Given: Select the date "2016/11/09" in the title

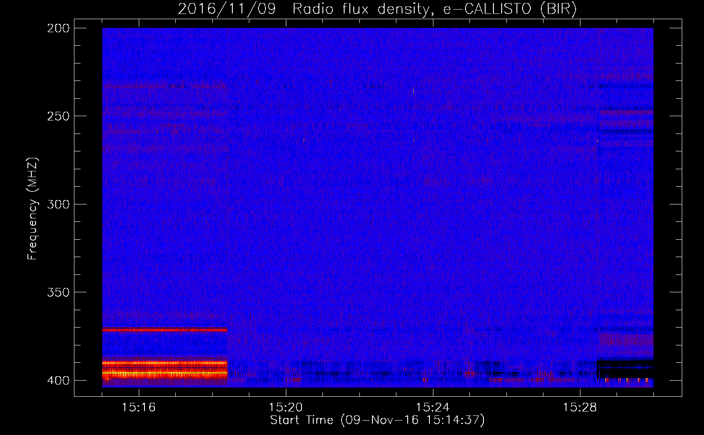Looking at the screenshot, I should [x=227, y=9].
